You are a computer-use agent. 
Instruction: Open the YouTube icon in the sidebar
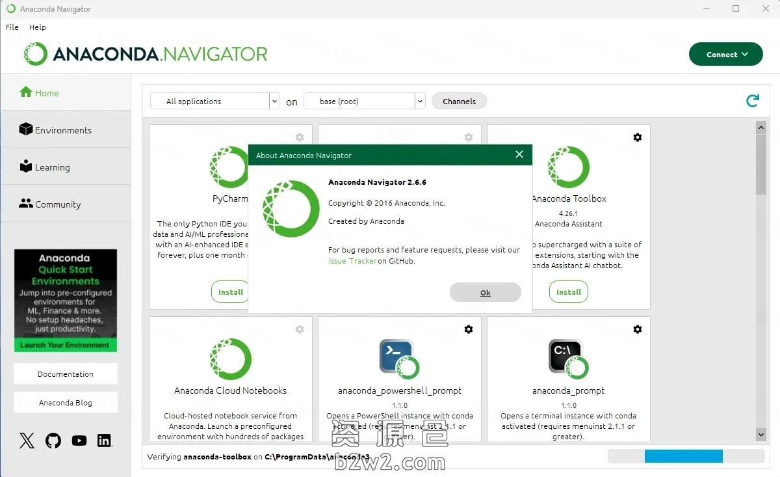click(79, 441)
